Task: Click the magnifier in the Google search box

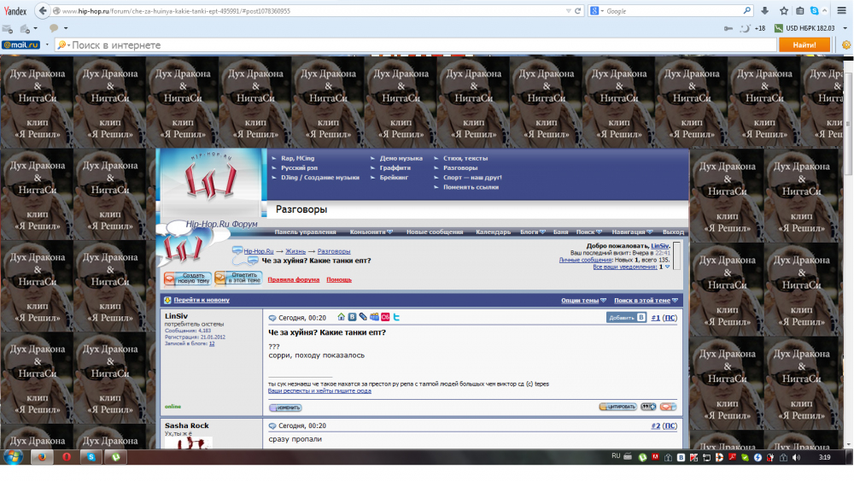Action: pos(746,11)
